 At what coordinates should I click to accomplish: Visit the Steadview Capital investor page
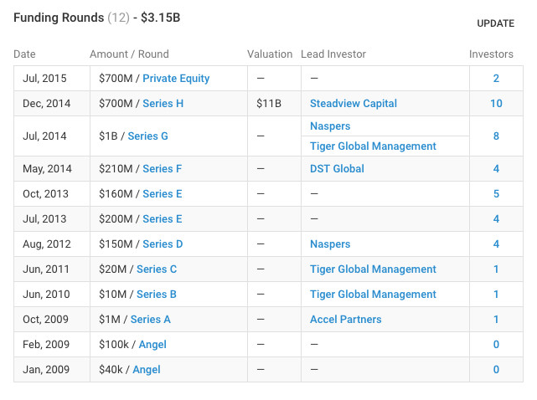tap(354, 104)
